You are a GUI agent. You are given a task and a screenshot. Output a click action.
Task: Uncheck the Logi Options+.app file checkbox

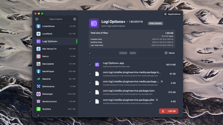pyautogui.click(x=90, y=65)
